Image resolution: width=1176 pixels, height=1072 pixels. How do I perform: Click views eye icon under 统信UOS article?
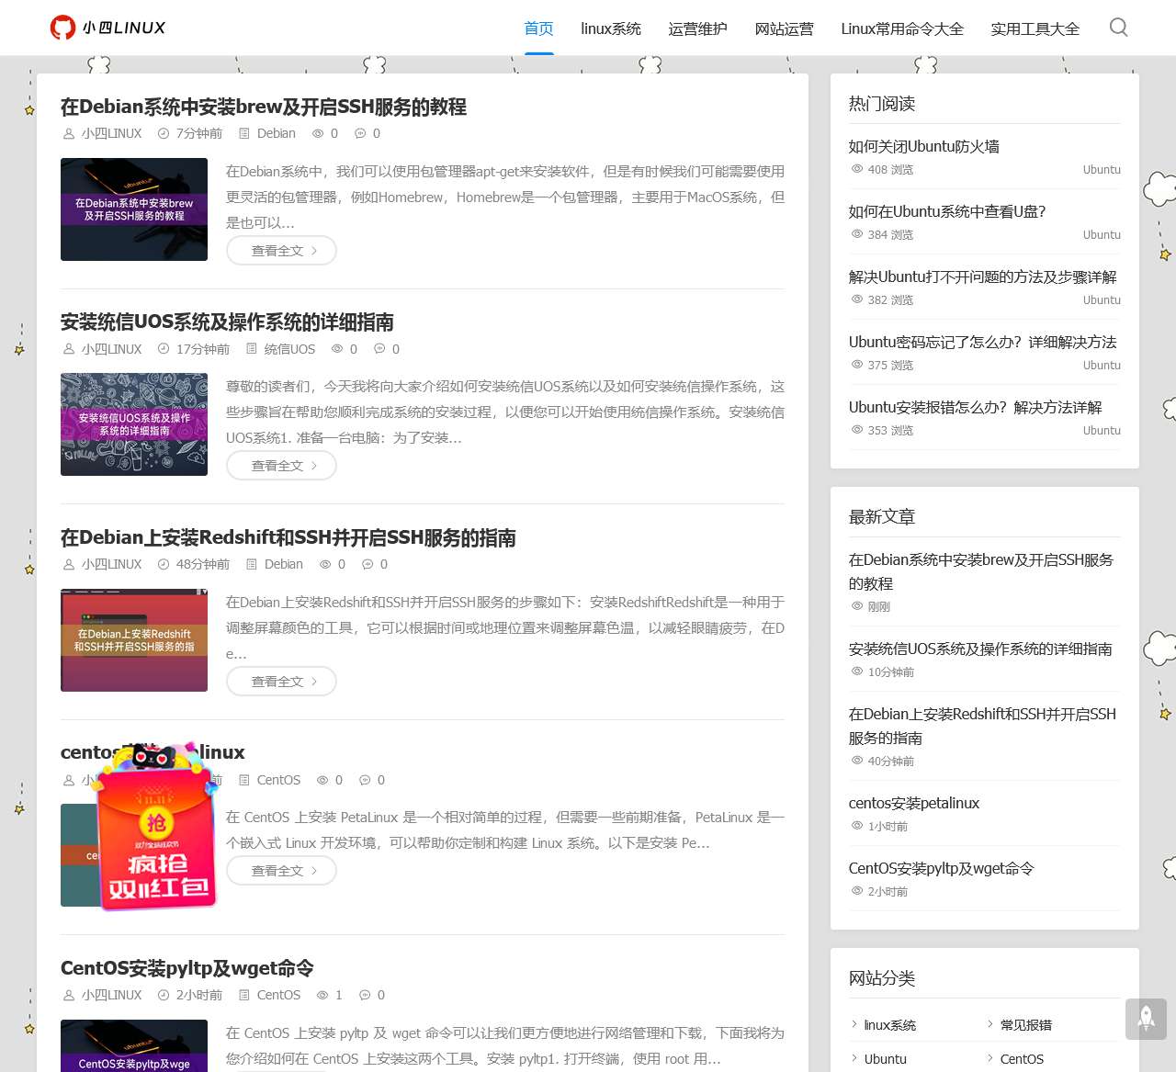tap(337, 349)
